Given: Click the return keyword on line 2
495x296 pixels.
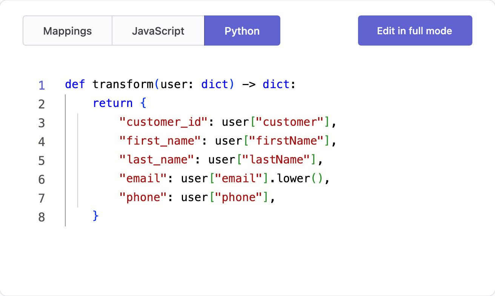Looking at the screenshot, I should click(x=113, y=103).
